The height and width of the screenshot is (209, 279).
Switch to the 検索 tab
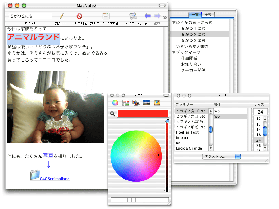tap(208, 15)
